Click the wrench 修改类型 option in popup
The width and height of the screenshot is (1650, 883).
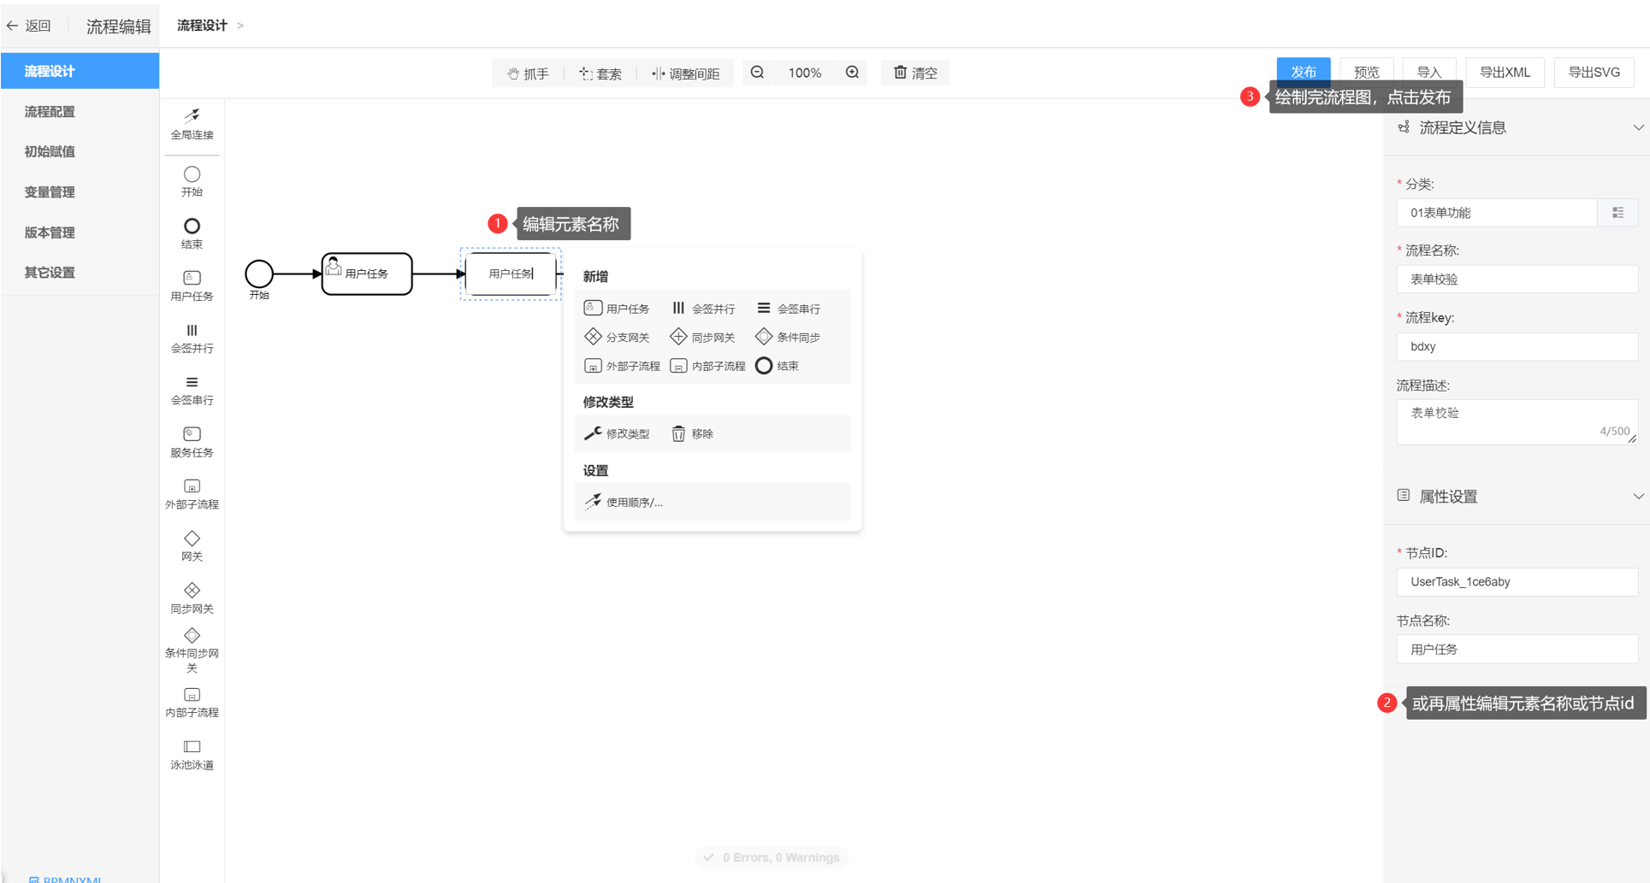(617, 433)
